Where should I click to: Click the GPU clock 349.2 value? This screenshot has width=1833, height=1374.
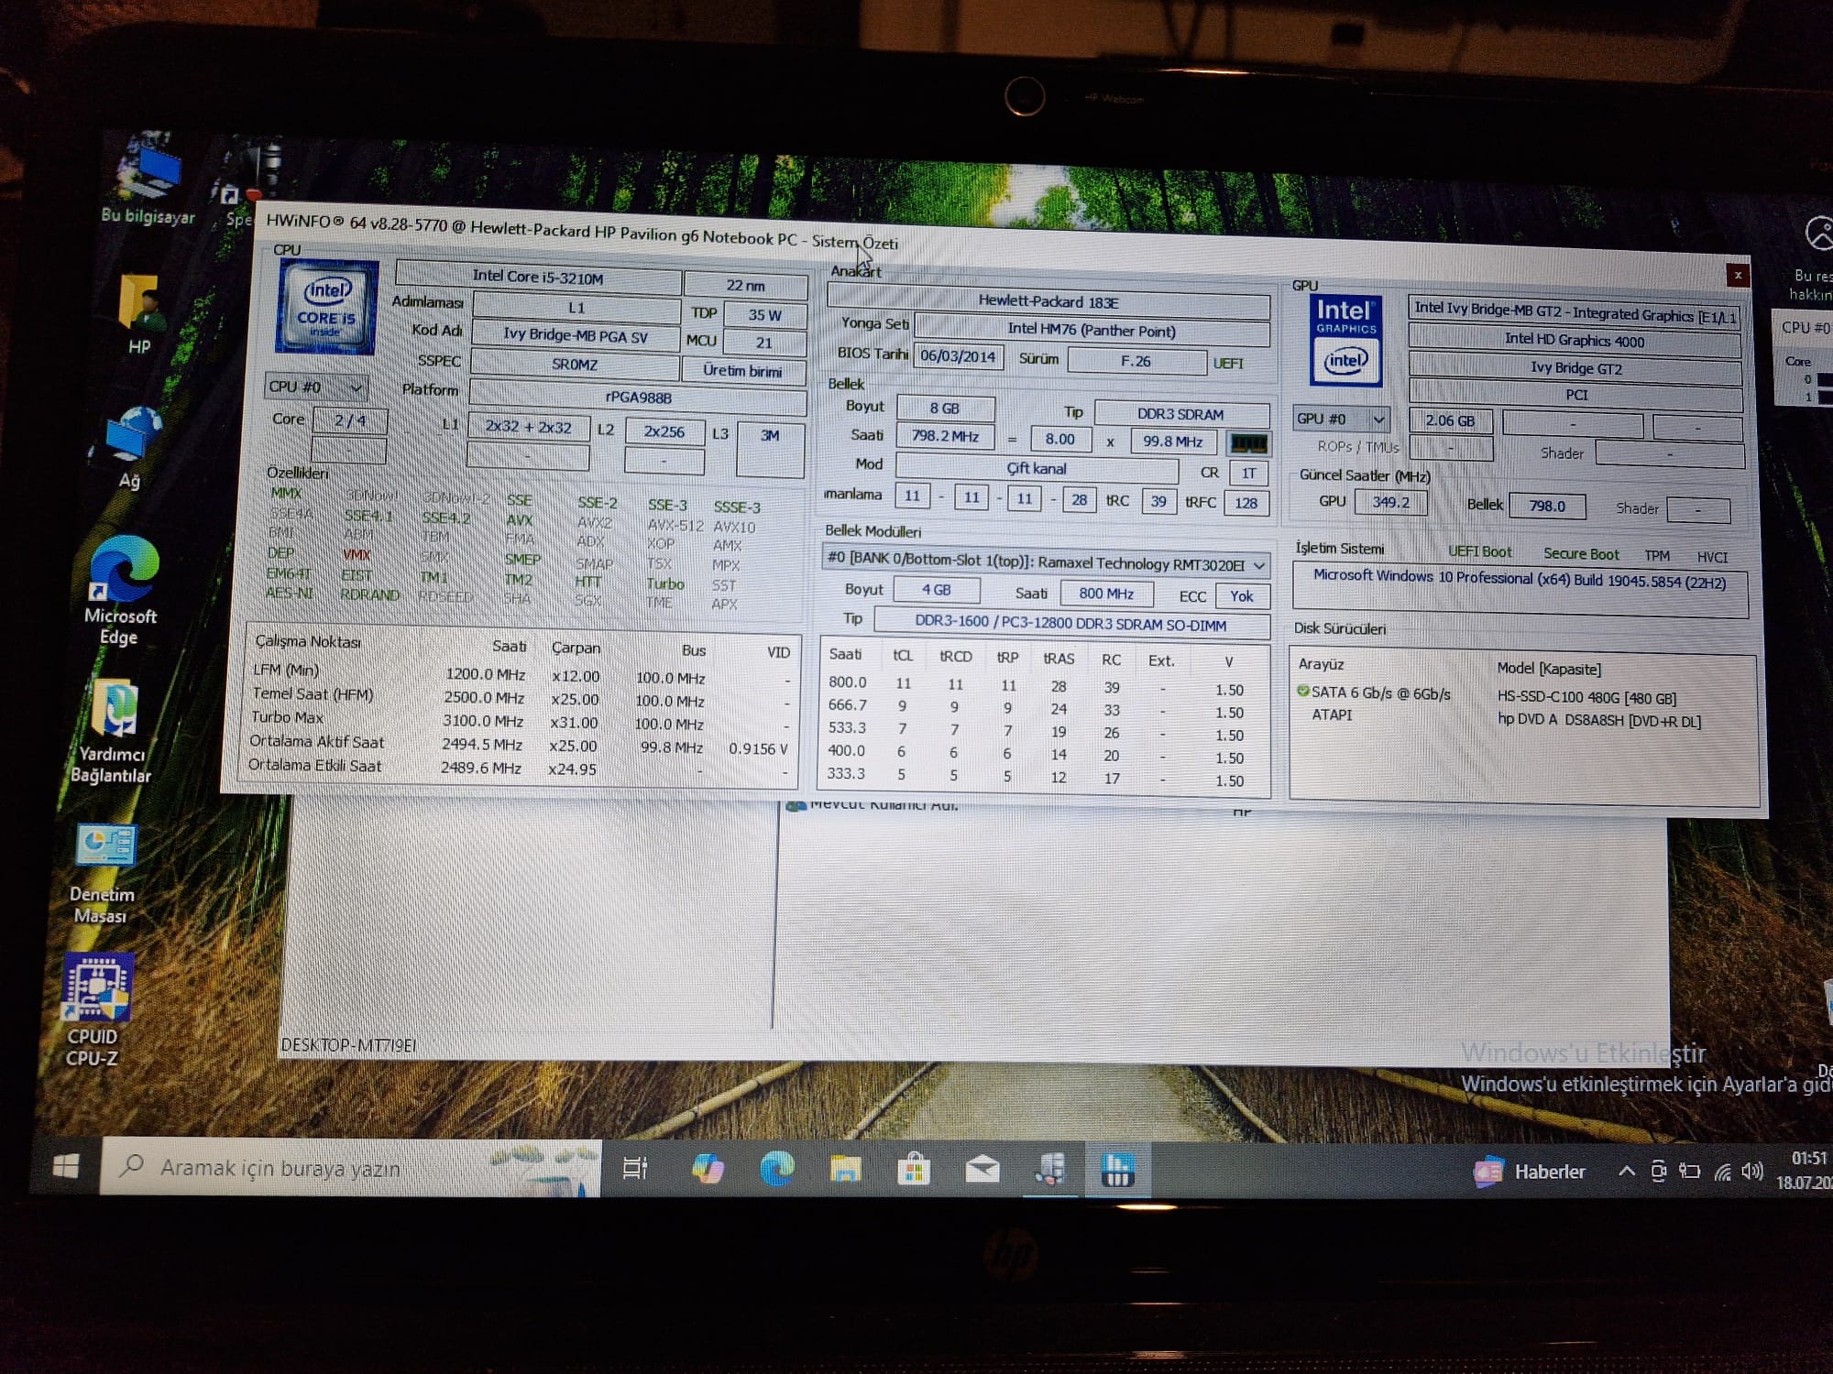click(x=1390, y=503)
